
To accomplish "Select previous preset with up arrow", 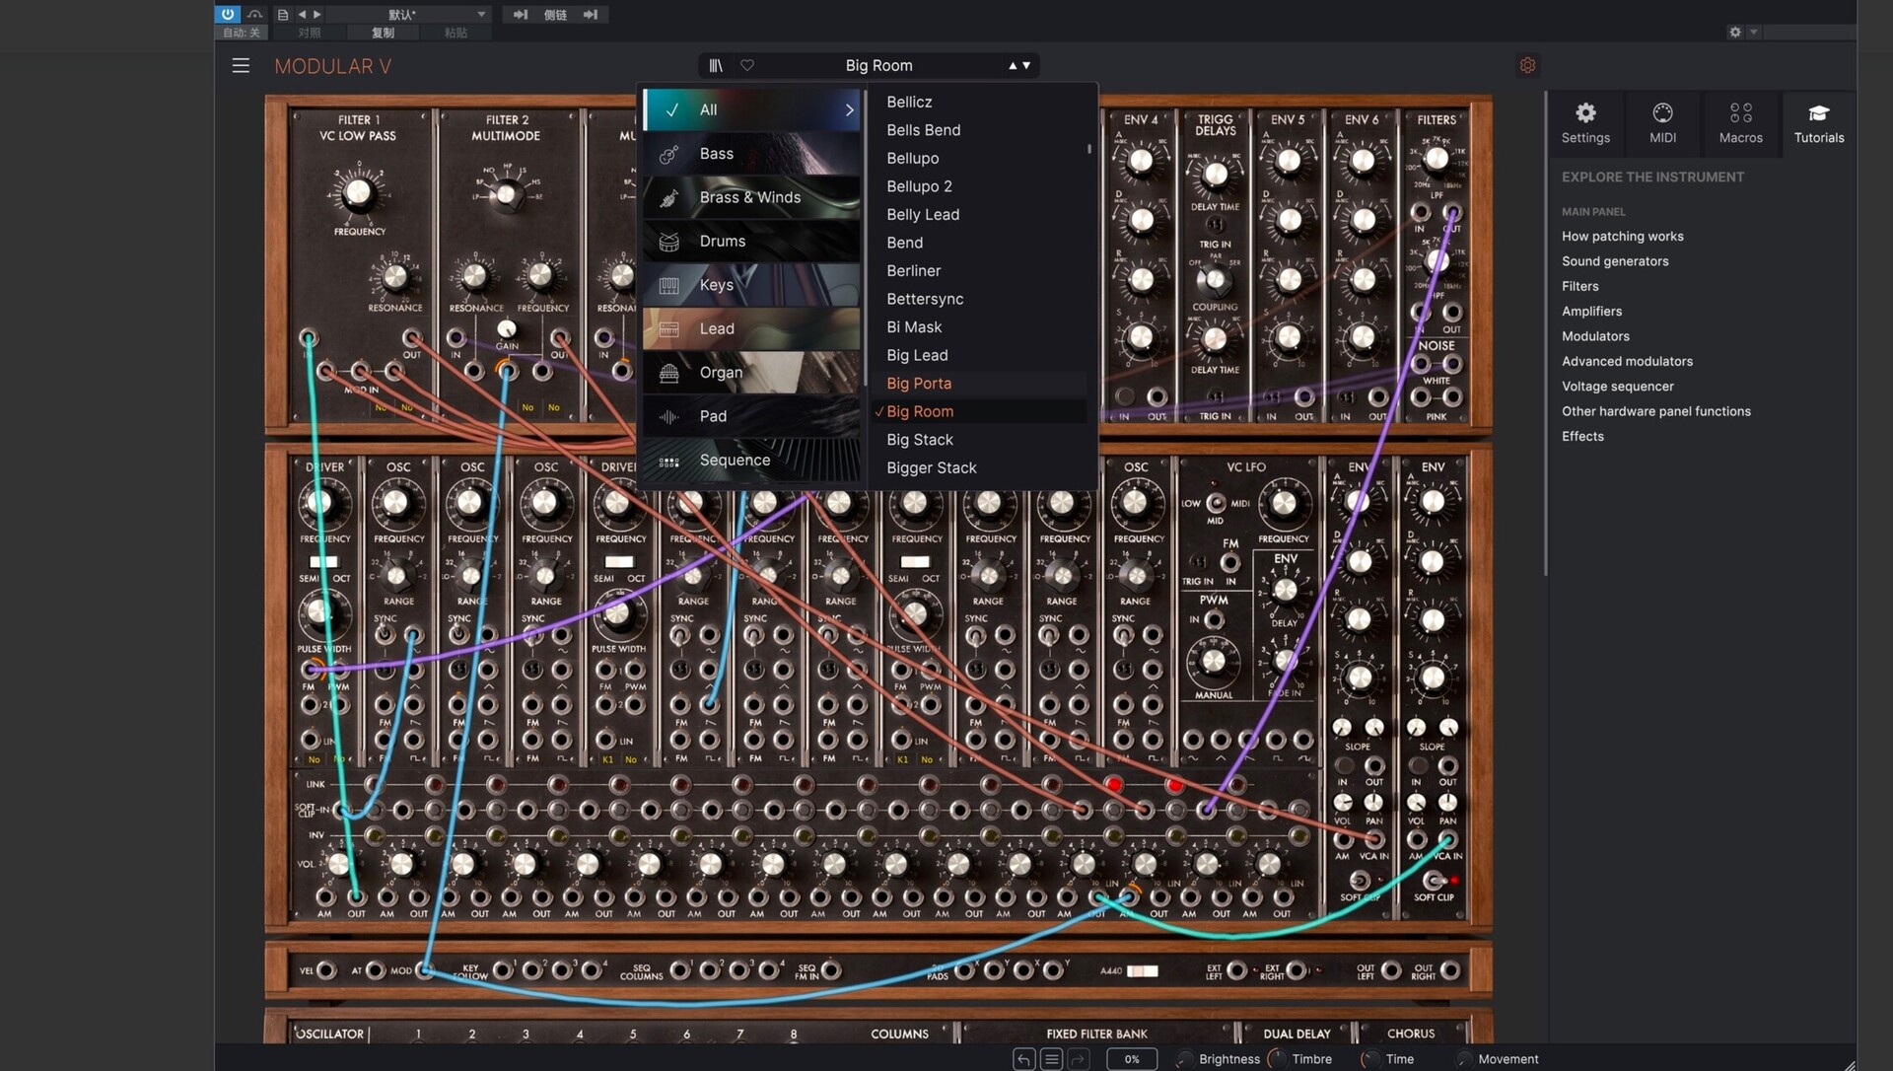I will 1013,65.
